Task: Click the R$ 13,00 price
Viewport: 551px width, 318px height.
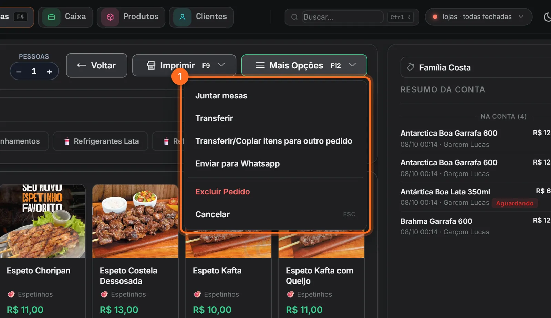Action: 119,310
